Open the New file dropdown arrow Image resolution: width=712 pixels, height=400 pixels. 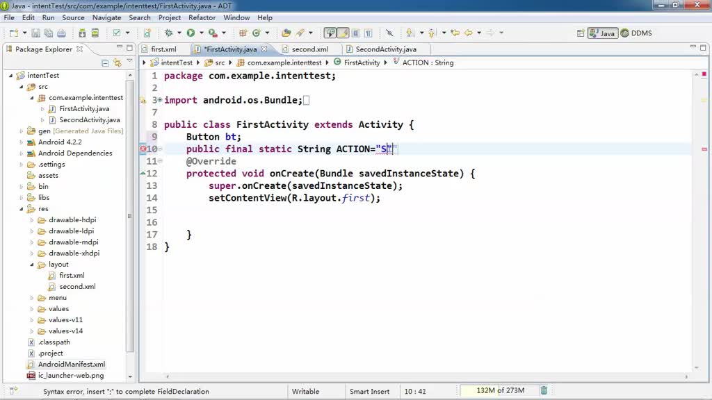click(x=24, y=33)
